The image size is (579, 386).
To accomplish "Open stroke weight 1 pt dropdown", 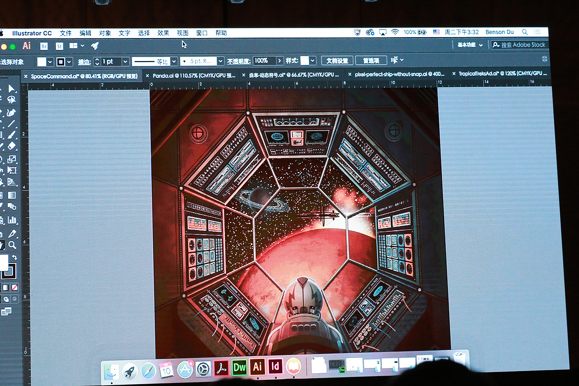I will 125,62.
